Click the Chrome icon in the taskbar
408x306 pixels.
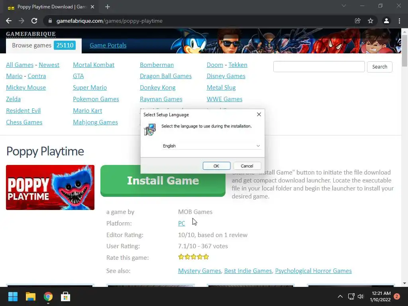48,296
